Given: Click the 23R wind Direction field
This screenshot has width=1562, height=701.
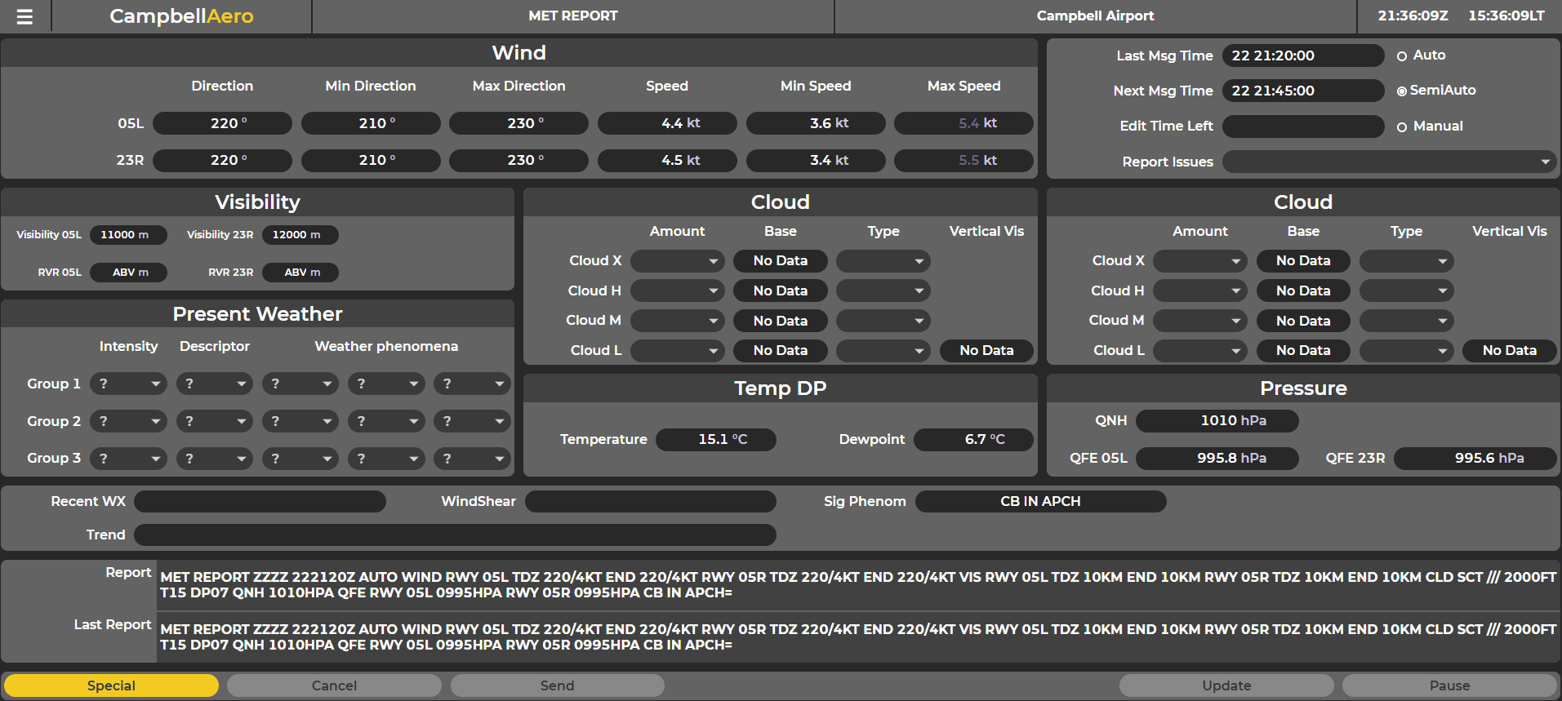Looking at the screenshot, I should pos(222,161).
